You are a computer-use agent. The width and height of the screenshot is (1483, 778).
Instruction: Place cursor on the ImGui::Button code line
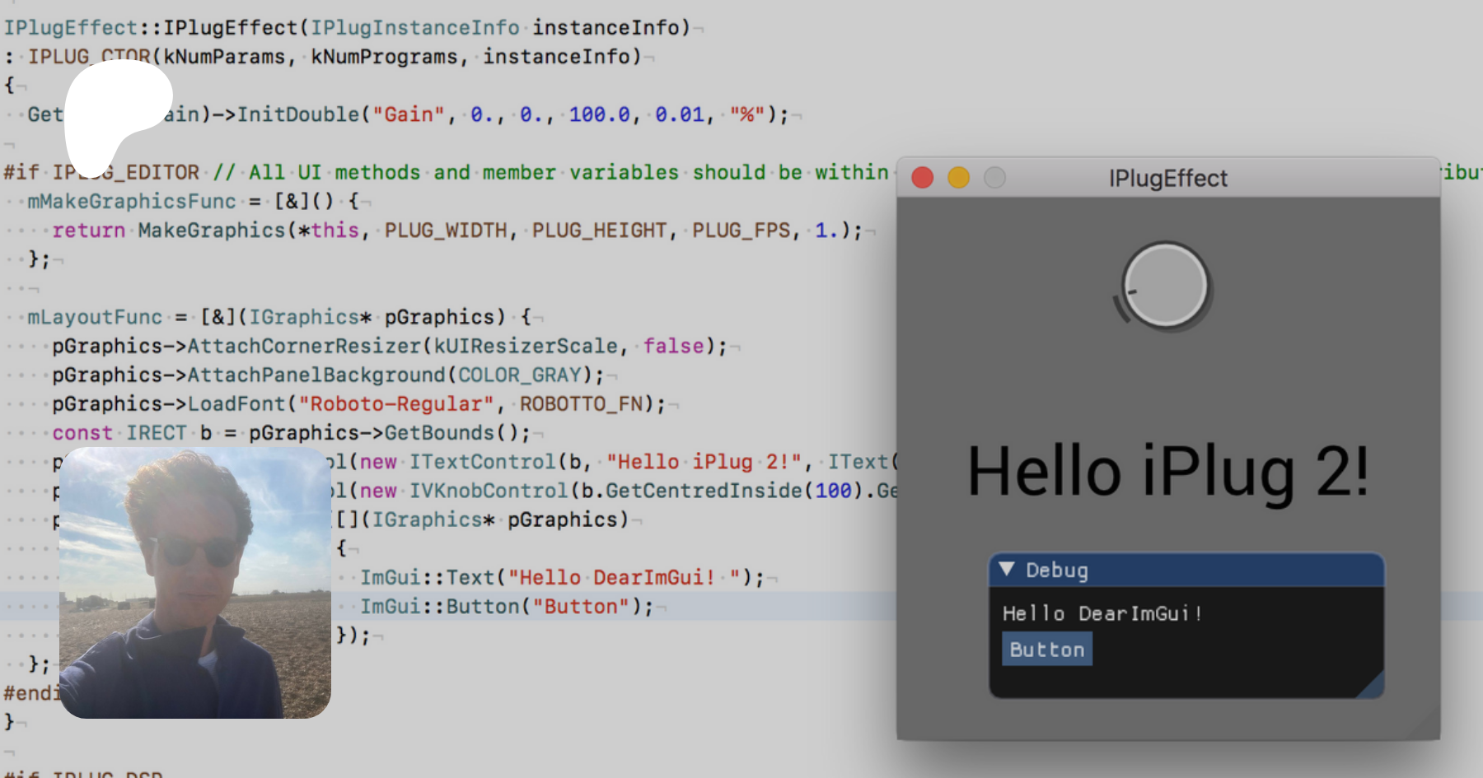pos(506,607)
